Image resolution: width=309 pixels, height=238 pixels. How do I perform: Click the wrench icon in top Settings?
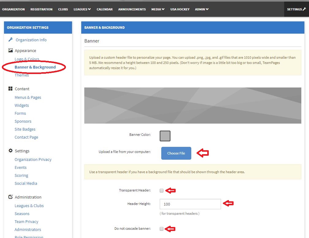point(304,9)
